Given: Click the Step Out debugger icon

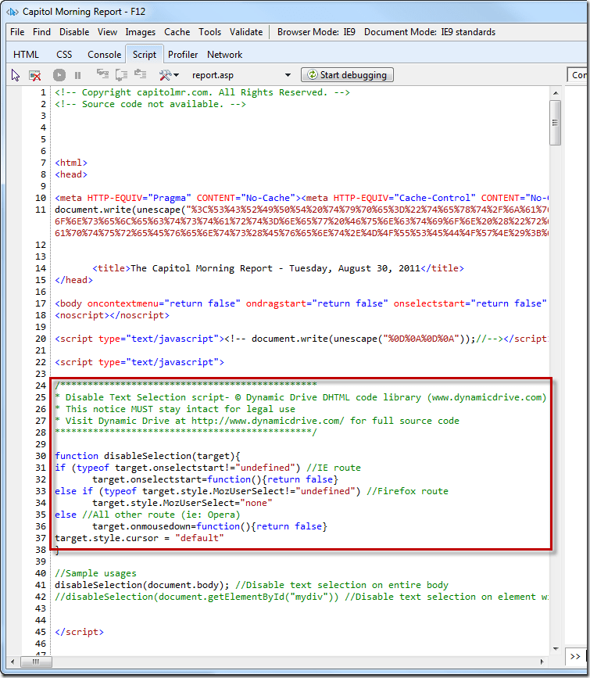Looking at the screenshot, I should point(140,75).
